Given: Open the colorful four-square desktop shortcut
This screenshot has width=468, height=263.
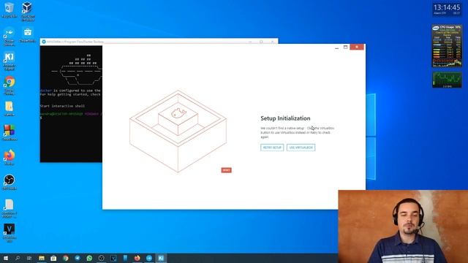Looking at the screenshot, I should click(x=9, y=133).
